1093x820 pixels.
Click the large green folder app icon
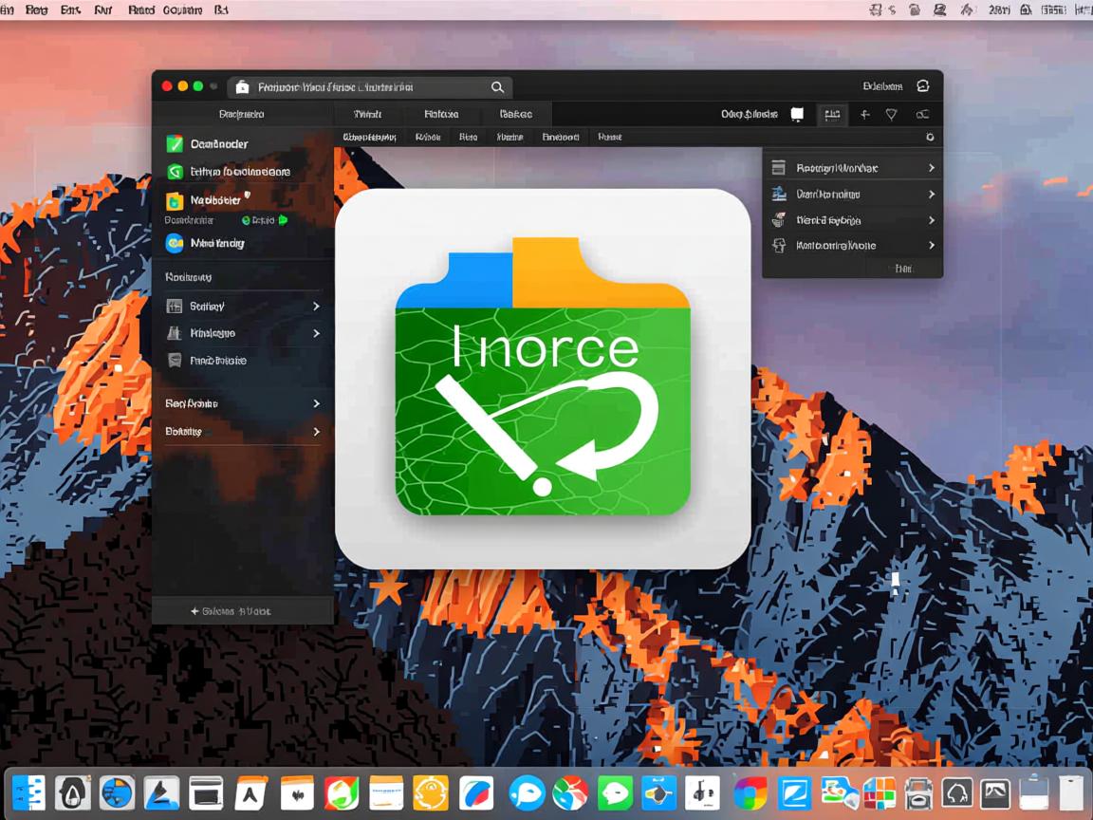tap(543, 378)
